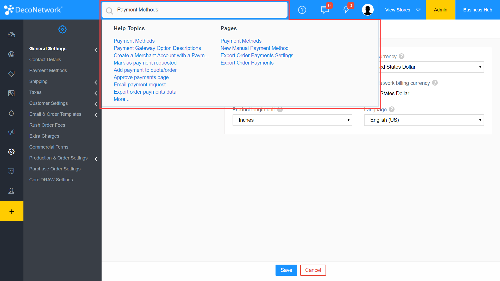Open Rush Order Fees settings item
Viewport: 500px width, 281px height.
[x=47, y=125]
